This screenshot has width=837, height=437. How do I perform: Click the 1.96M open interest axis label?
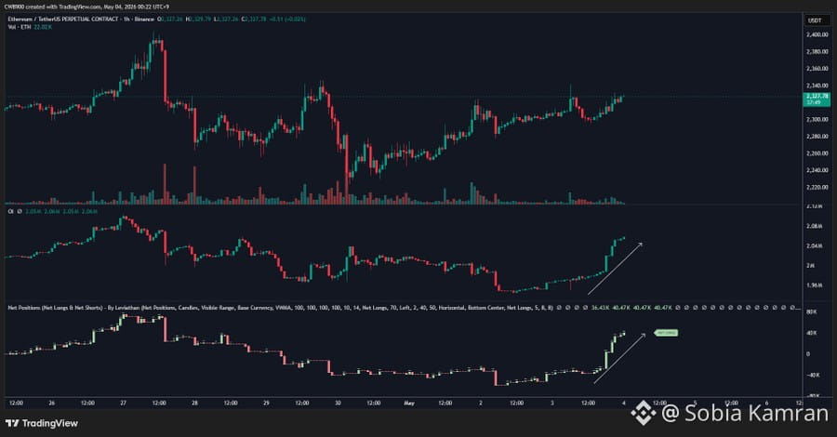[814, 285]
